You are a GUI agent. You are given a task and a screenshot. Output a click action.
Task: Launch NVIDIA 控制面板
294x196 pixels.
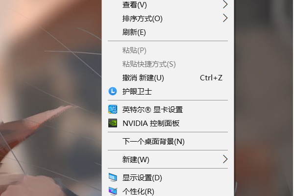point(168,123)
